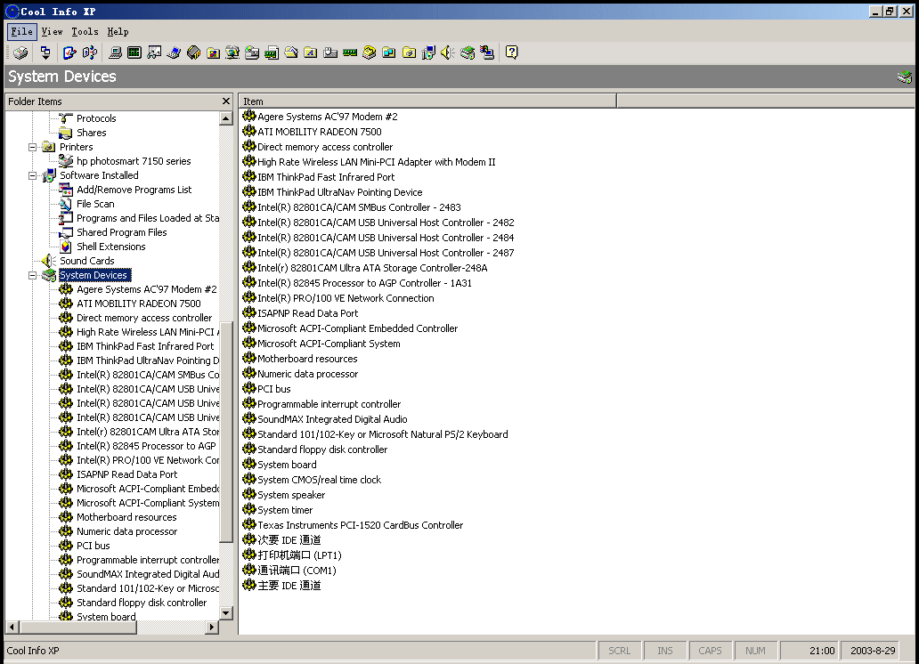Click the CAPS indicator in status bar

pyautogui.click(x=710, y=651)
